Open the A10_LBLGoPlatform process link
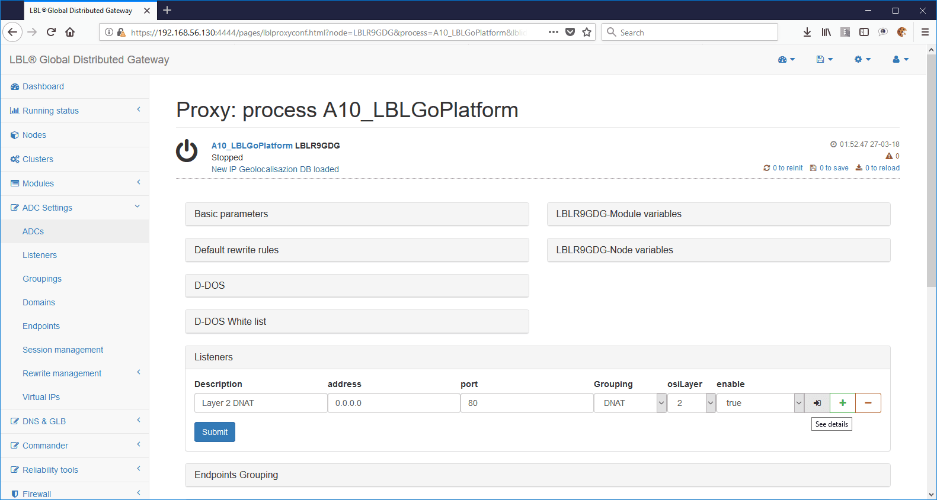Viewport: 937px width, 500px height. point(252,146)
